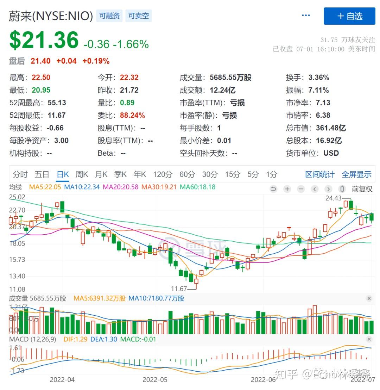Click the 可融资 margin tag icon
Viewport: 380px width, 390px height.
[109, 16]
